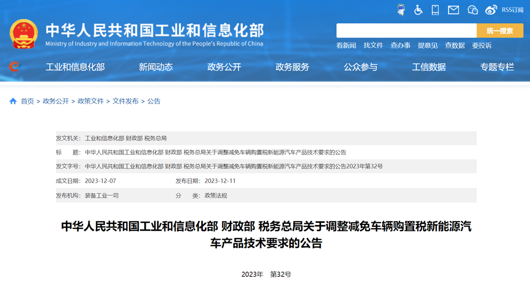The image size is (530, 297).
Task: Go to 政务服务 in the navigation bar
Action: 292,67
